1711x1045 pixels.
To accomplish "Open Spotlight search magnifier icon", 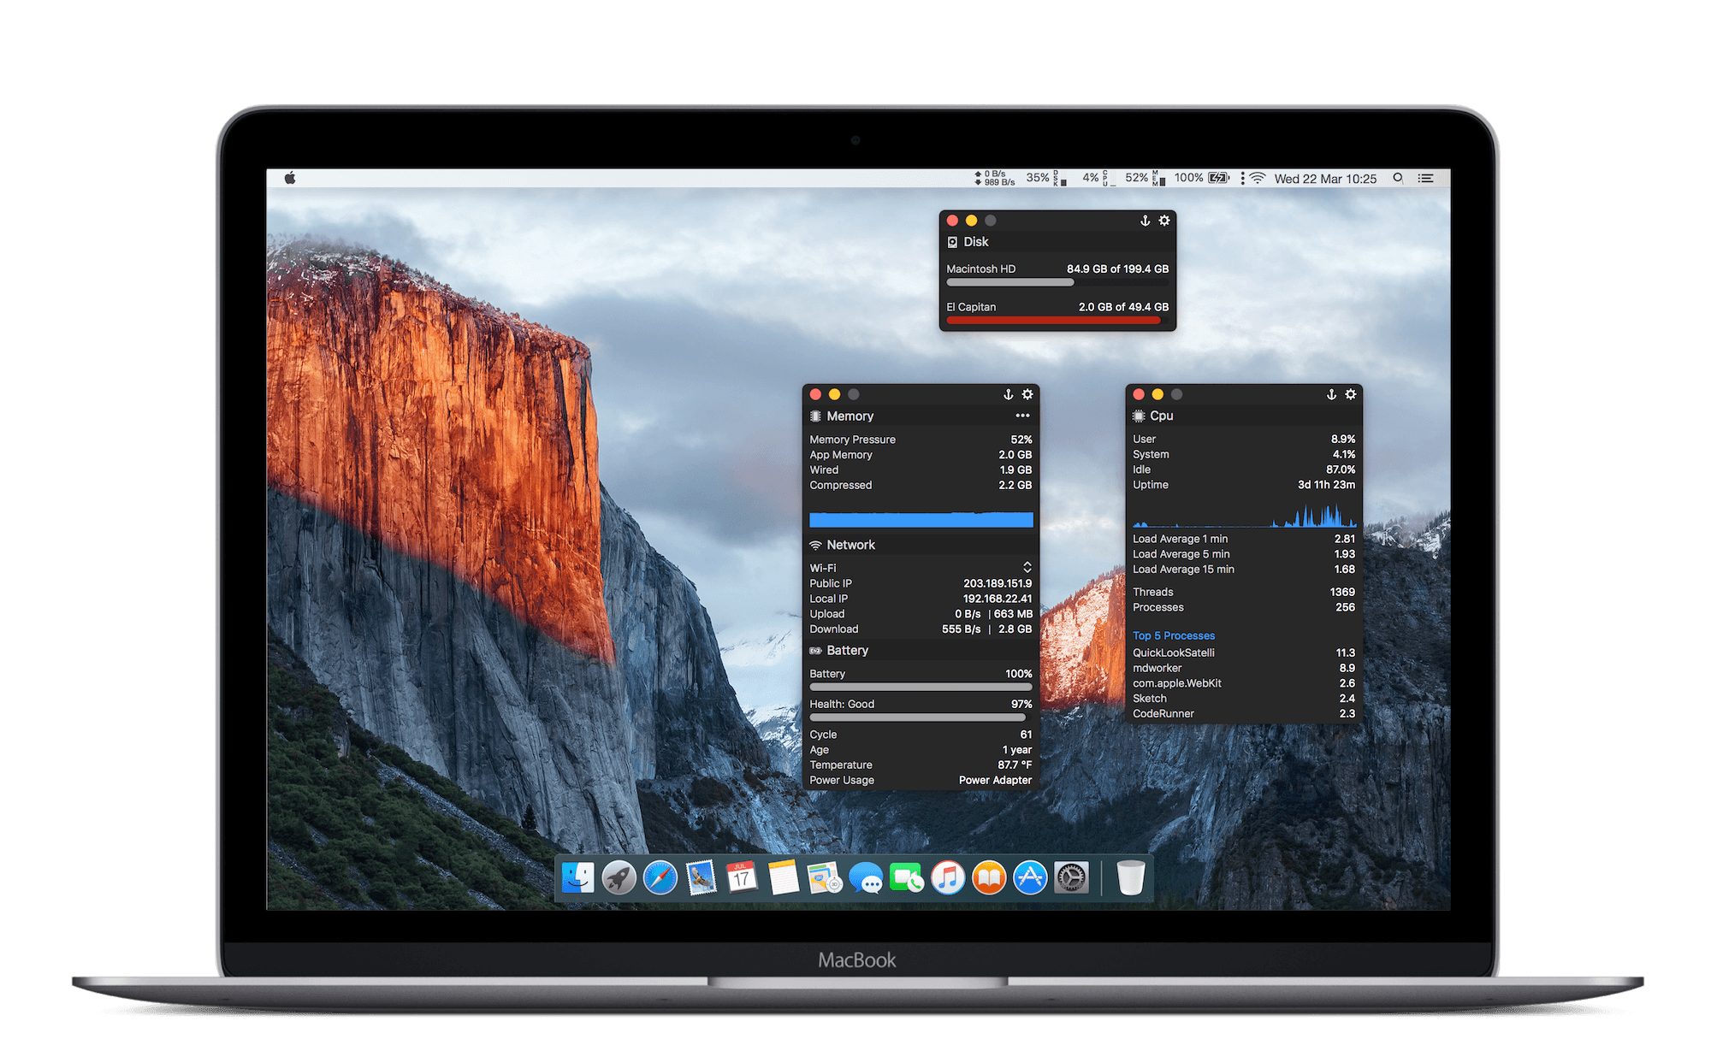I will pyautogui.click(x=1398, y=178).
